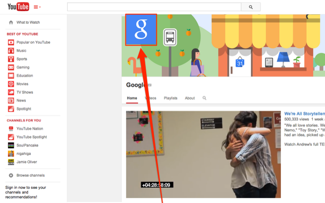Click the Gaming controller icon
325x203 pixels.
11,67
